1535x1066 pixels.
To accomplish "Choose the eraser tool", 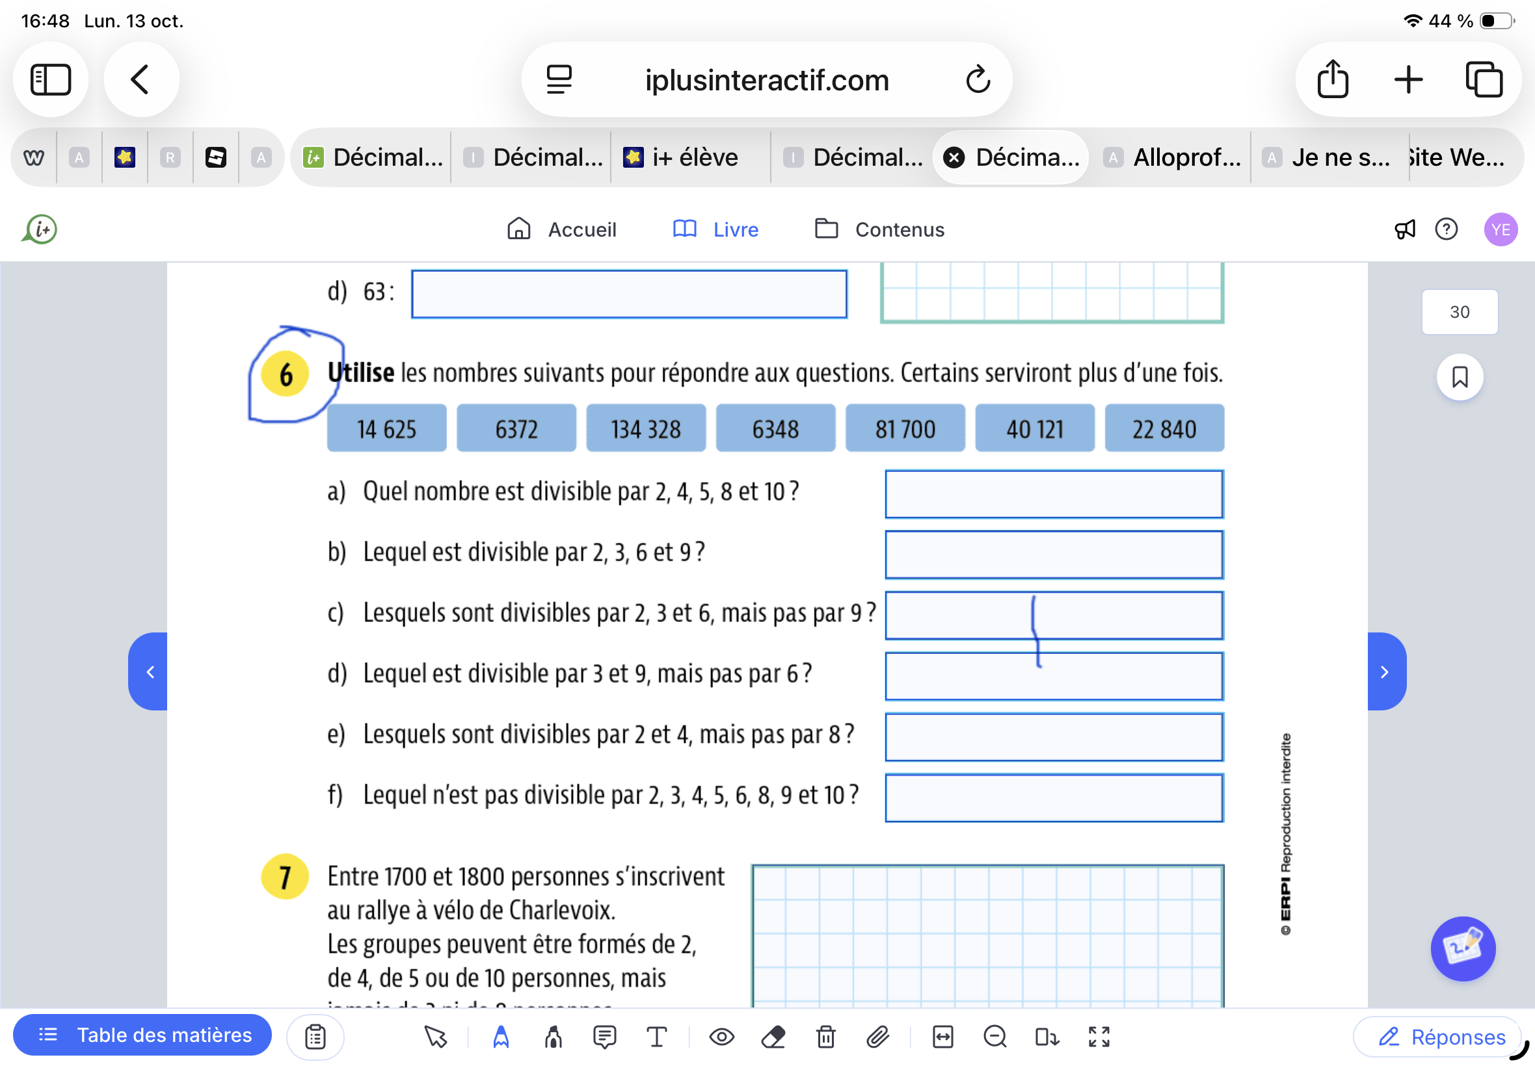I will tap(773, 1037).
